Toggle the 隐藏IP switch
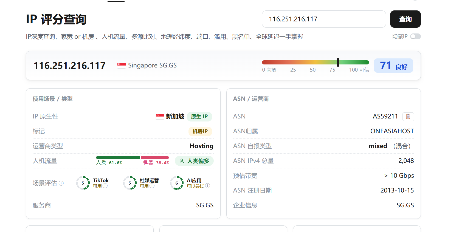Viewport: 459px width, 232px height. pos(415,36)
